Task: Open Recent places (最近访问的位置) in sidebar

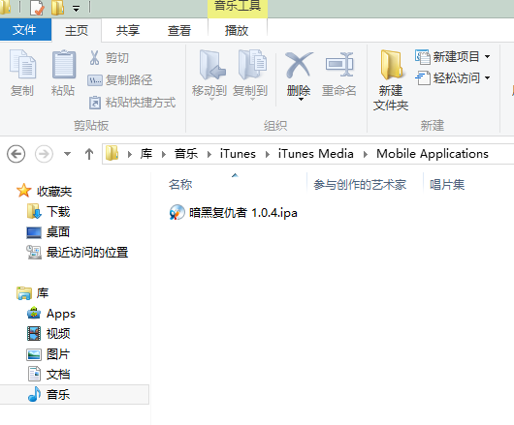Action: click(x=87, y=253)
